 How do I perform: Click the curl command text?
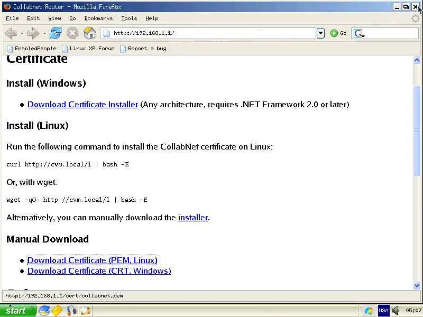(x=68, y=164)
